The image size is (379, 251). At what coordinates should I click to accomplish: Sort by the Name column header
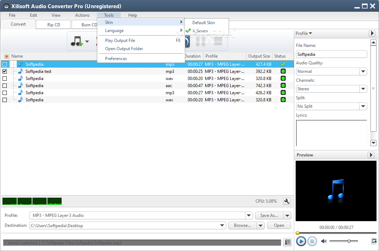tap(17, 56)
